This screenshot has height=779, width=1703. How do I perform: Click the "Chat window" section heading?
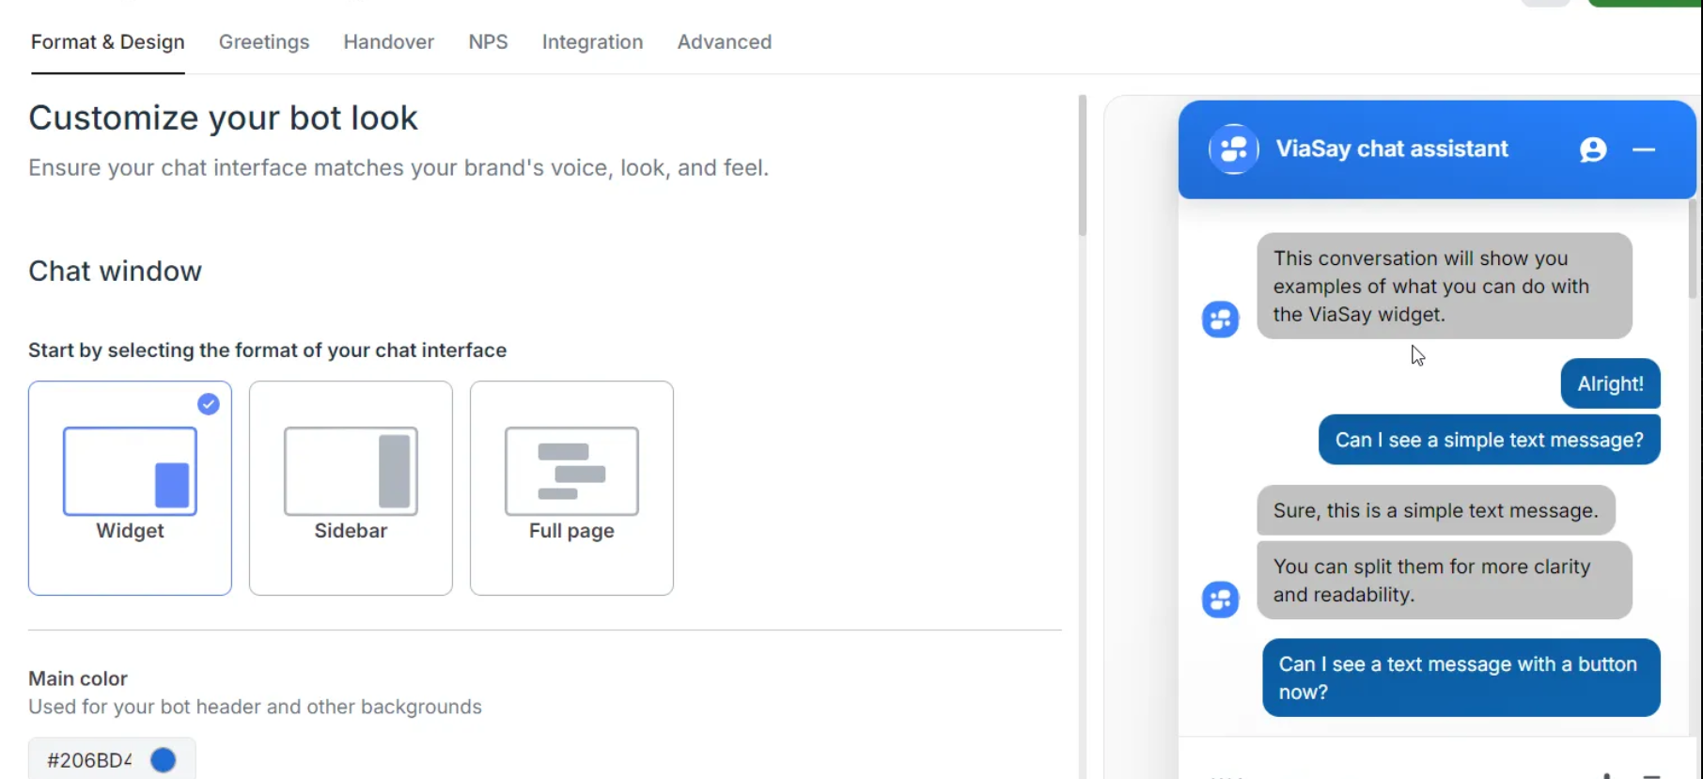tap(115, 272)
